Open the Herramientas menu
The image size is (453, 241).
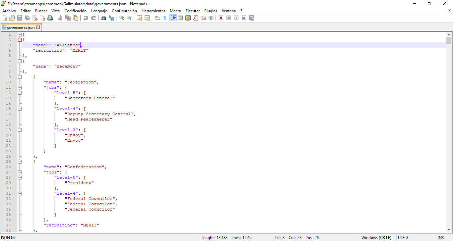coord(153,11)
